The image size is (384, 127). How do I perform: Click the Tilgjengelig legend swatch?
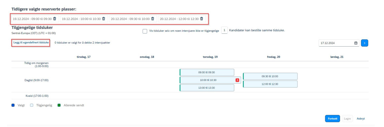click(31, 105)
